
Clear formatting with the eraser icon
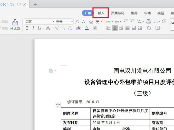(91, 21)
